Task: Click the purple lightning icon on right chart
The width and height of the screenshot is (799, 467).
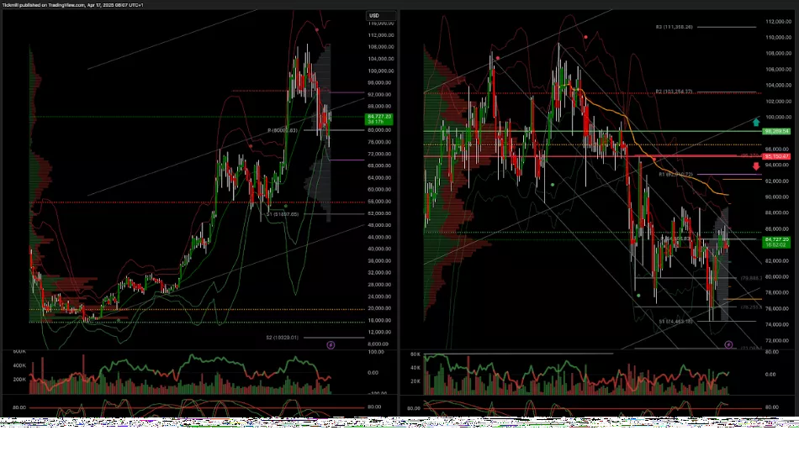Action: pyautogui.click(x=728, y=344)
